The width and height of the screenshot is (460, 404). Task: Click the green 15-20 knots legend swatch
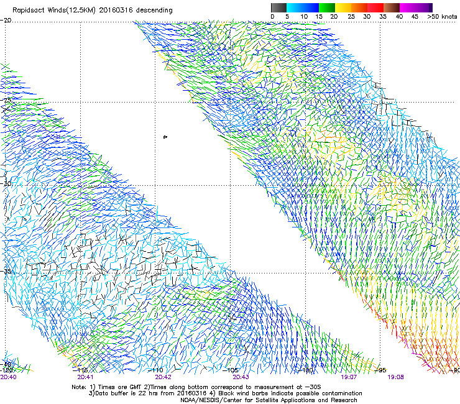click(327, 7)
